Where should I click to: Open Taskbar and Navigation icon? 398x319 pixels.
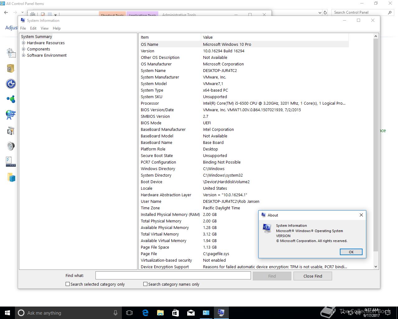click(x=11, y=162)
